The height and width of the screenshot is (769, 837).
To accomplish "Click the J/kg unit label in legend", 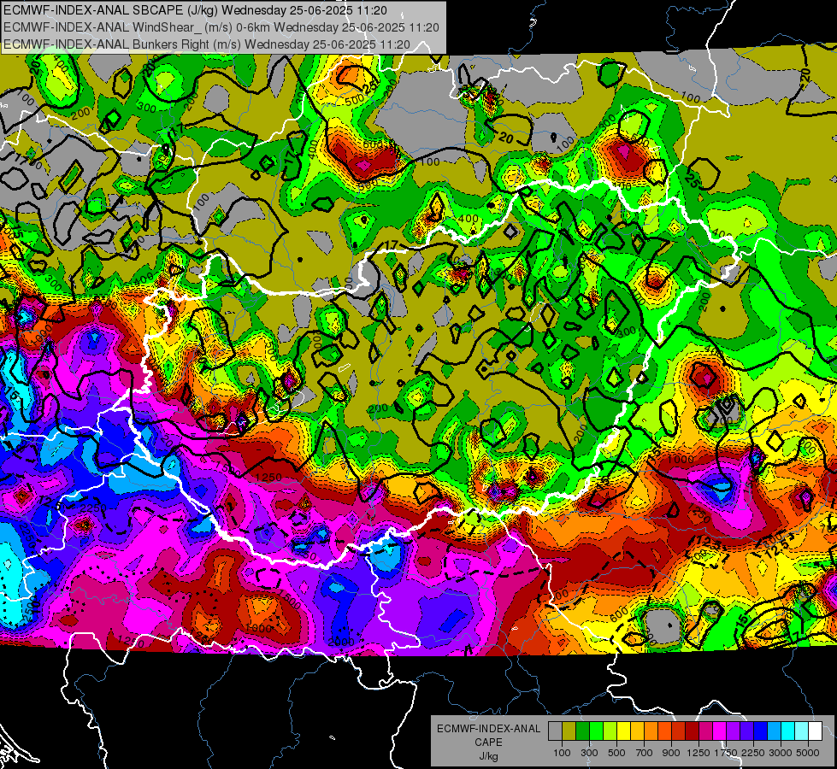I will tap(488, 756).
